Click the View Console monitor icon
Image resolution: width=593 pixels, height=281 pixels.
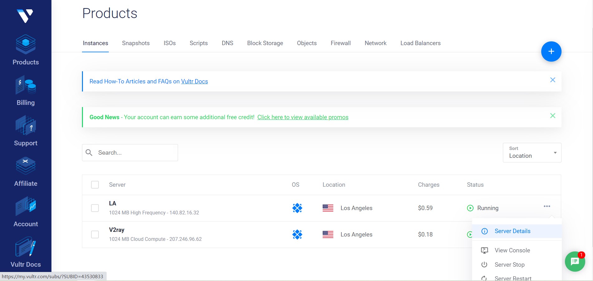coord(485,250)
